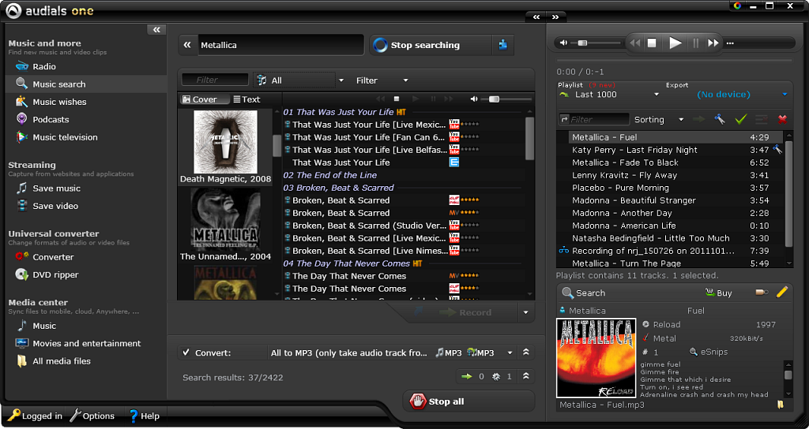Click the search history back arrows
This screenshot has height=429, width=809.
pos(187,45)
